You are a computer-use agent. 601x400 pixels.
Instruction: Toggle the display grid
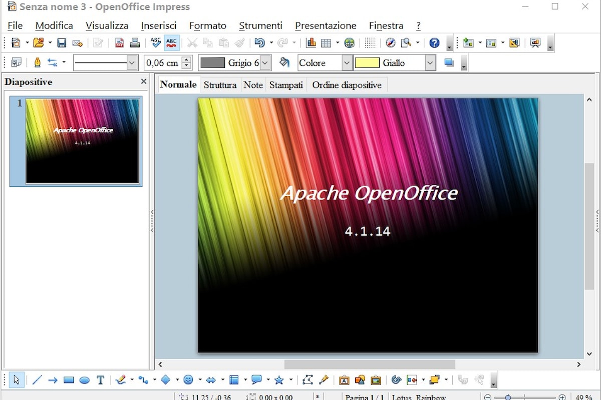click(370, 43)
